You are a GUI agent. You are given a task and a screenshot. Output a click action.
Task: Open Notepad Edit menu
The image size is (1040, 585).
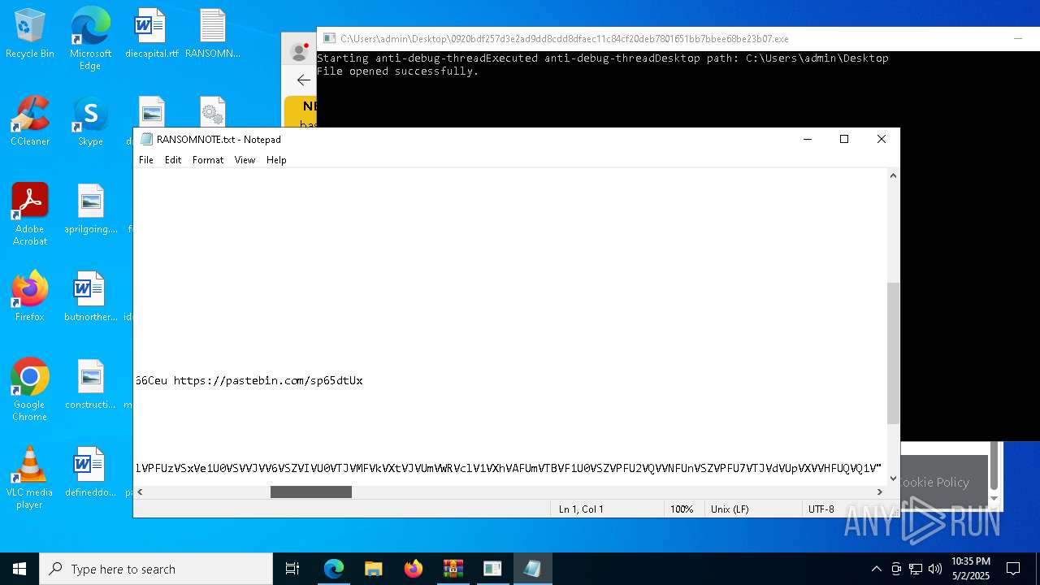173,160
